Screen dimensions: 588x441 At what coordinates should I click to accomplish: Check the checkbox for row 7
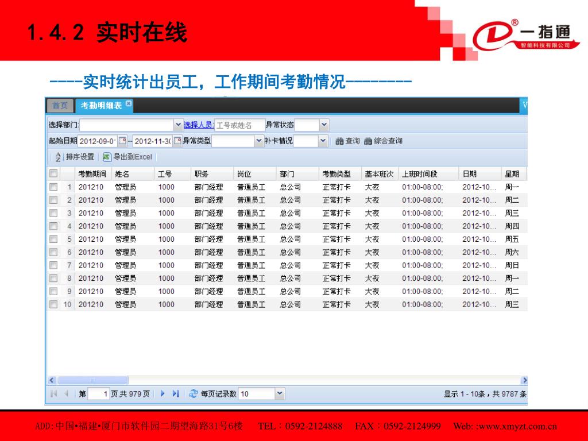[53, 265]
